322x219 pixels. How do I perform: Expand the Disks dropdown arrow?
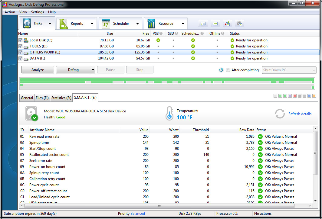tap(50, 24)
